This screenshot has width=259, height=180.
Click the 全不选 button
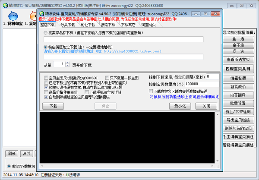tap(238, 45)
